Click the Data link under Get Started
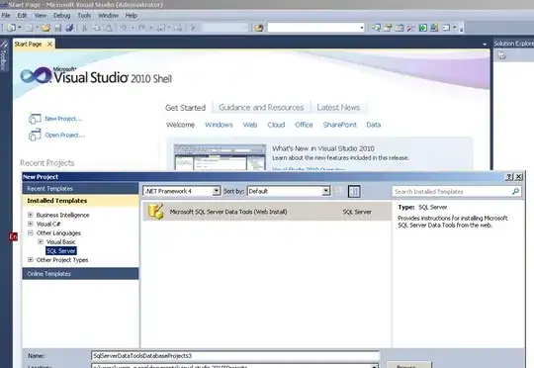 [x=374, y=125]
